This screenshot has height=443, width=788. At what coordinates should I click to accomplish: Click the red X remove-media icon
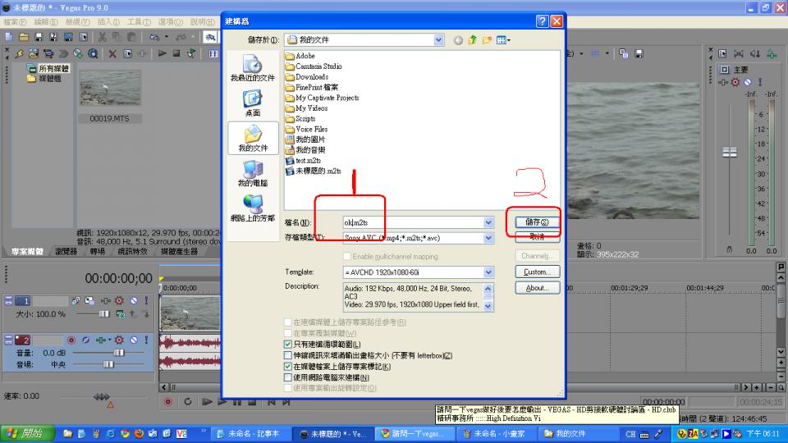click(112, 53)
